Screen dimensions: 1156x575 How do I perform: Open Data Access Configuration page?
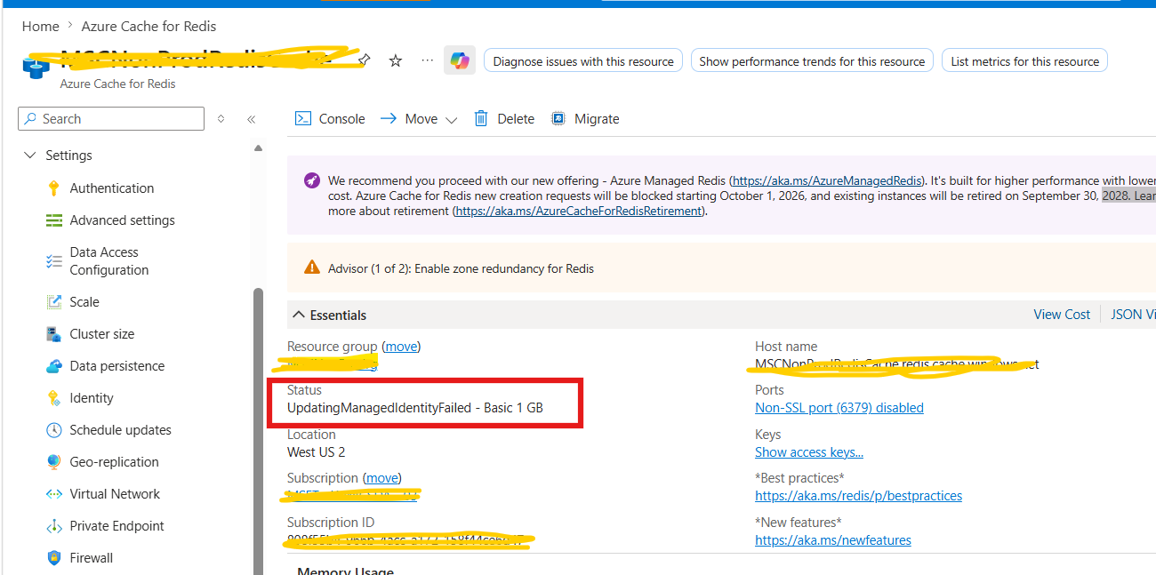click(109, 261)
